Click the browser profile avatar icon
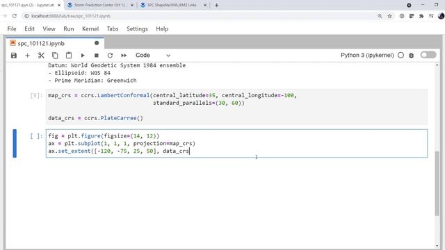 [441, 16]
